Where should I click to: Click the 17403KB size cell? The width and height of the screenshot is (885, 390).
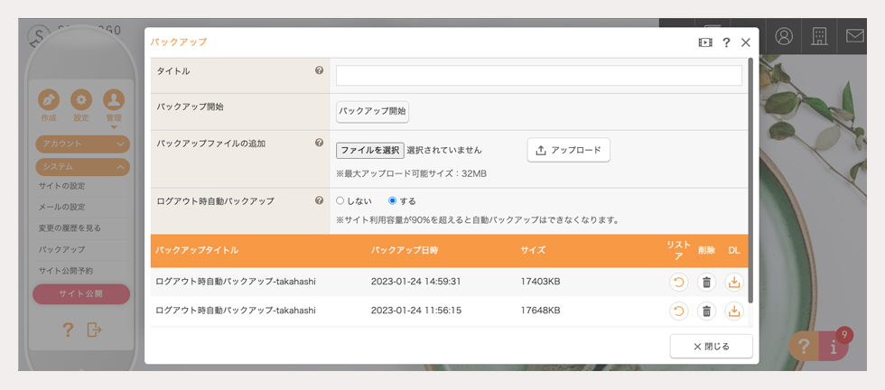click(x=540, y=282)
